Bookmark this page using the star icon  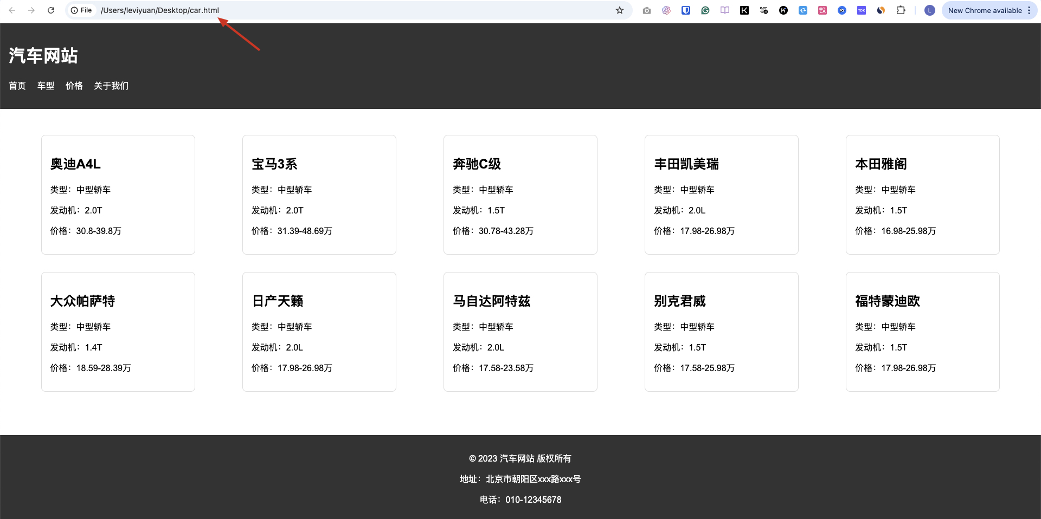(620, 10)
